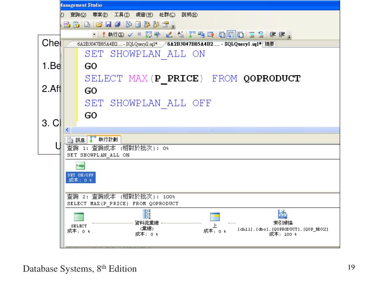This screenshot has height=286, width=381.
Task: Open the 查詢(Q) menu
Action: 78,15
